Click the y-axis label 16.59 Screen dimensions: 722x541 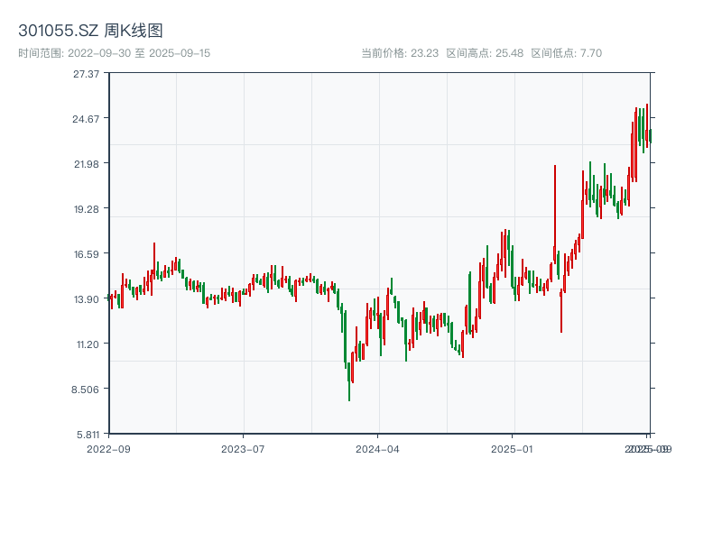87,254
